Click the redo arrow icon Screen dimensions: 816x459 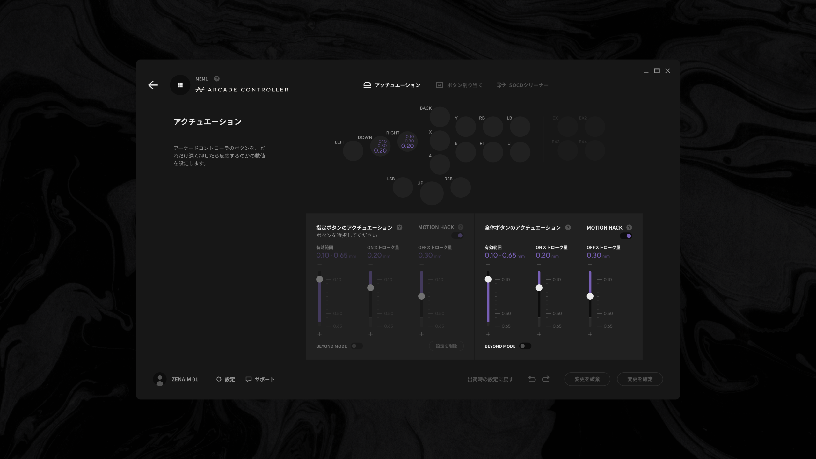[x=546, y=379]
